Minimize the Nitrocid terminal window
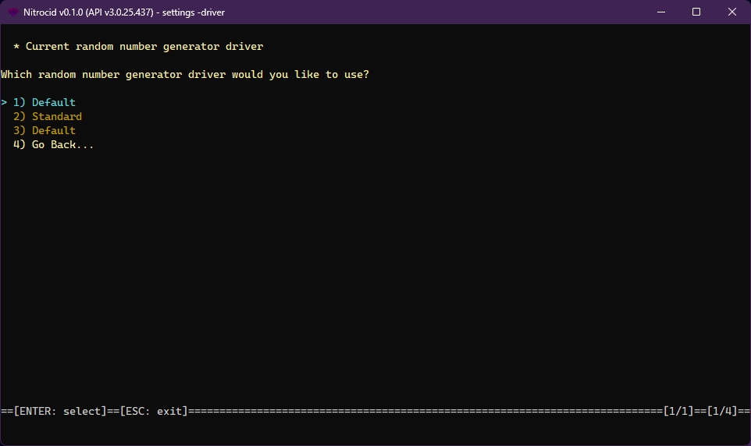751x446 pixels. point(660,12)
